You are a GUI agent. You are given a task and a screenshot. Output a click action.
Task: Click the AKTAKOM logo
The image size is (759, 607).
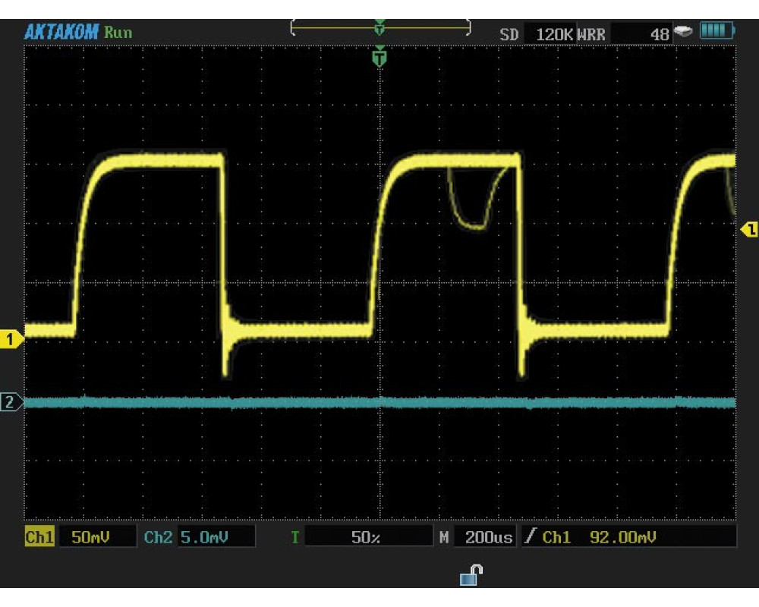(61, 32)
